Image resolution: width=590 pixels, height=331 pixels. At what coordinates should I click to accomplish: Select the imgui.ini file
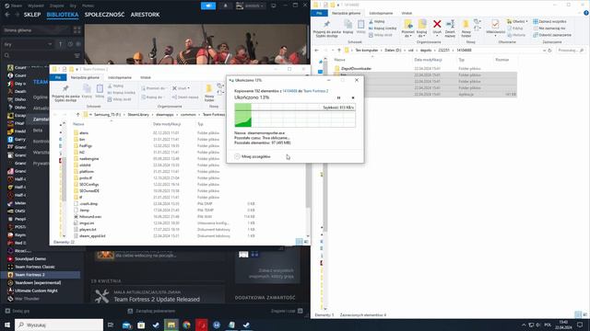point(87,223)
